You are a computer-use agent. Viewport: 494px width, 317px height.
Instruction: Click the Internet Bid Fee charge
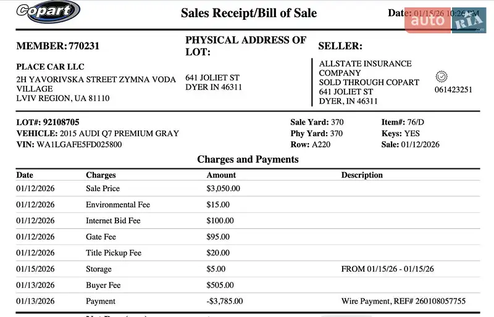113,221
